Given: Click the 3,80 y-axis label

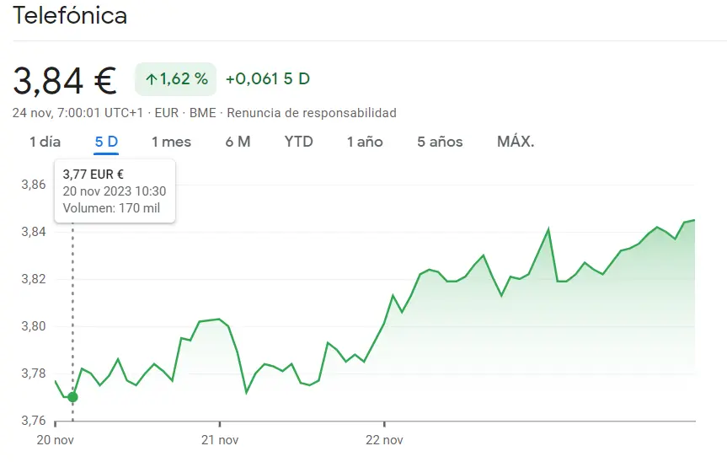Looking at the screenshot, I should [34, 326].
